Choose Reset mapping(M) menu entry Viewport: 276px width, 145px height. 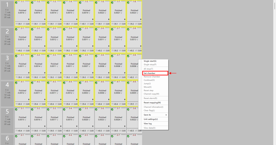[152, 103]
